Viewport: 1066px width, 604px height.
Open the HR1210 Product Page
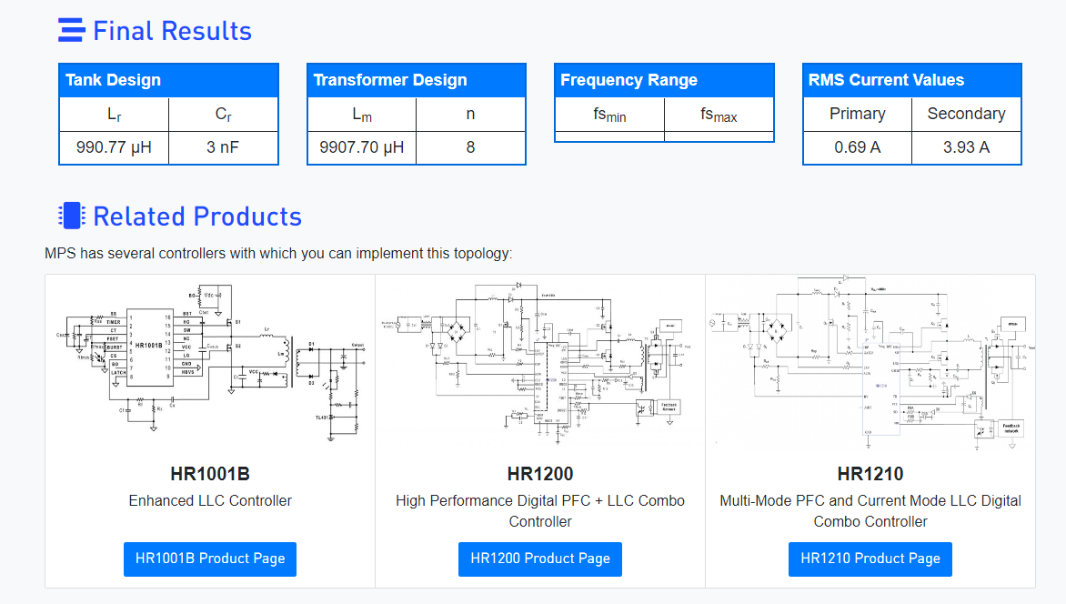870,559
